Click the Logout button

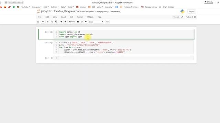(192, 11)
